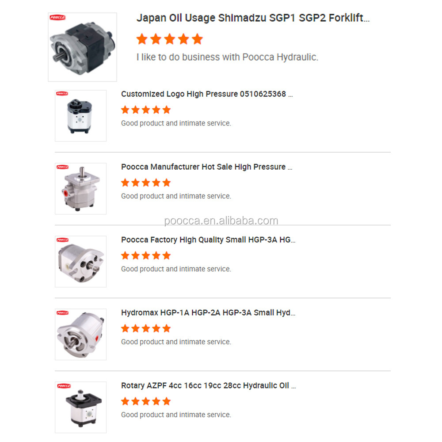Click Customized Logo High Pressure 0510625368 link
This screenshot has width=442, height=442.
click(x=207, y=94)
